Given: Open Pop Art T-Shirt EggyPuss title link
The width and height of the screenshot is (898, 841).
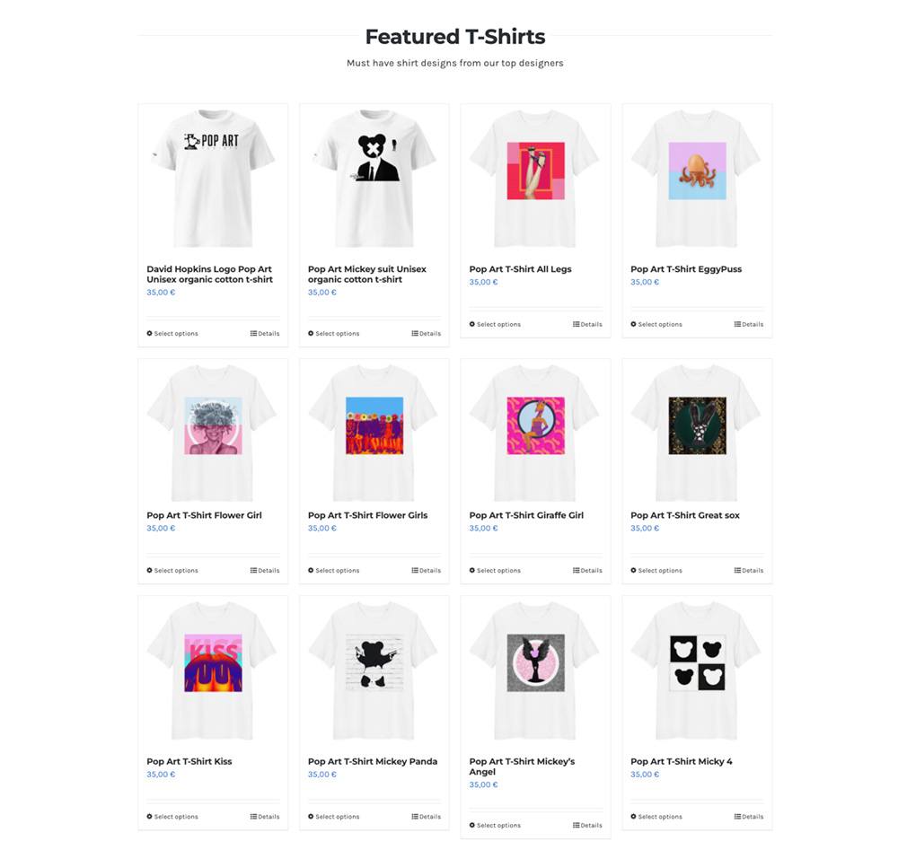Looking at the screenshot, I should [686, 269].
